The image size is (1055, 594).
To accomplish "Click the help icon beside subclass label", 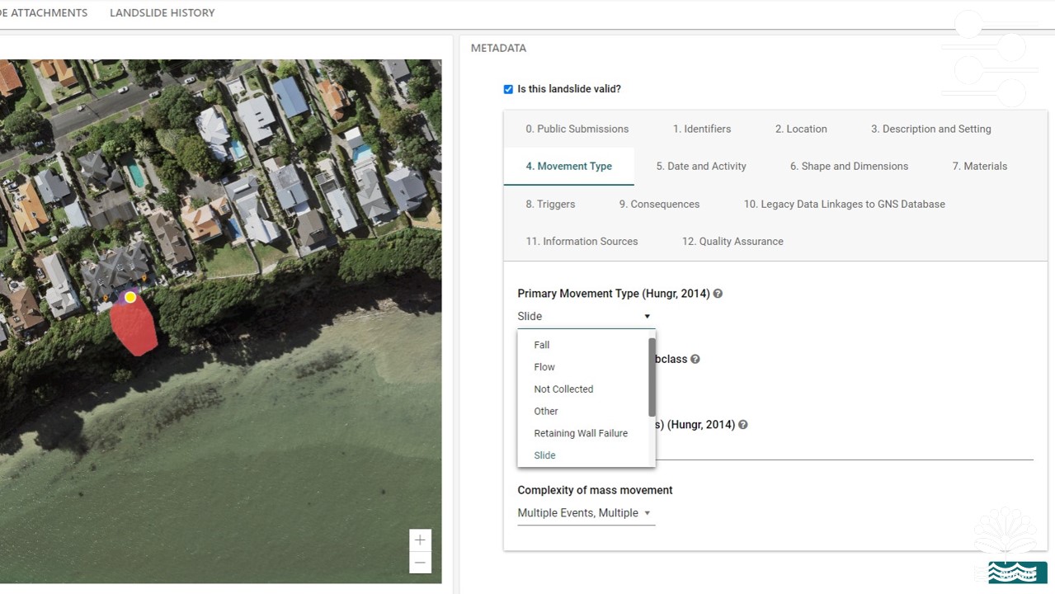I will point(695,360).
